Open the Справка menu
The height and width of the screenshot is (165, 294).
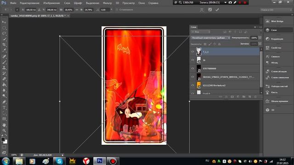pos(153,3)
